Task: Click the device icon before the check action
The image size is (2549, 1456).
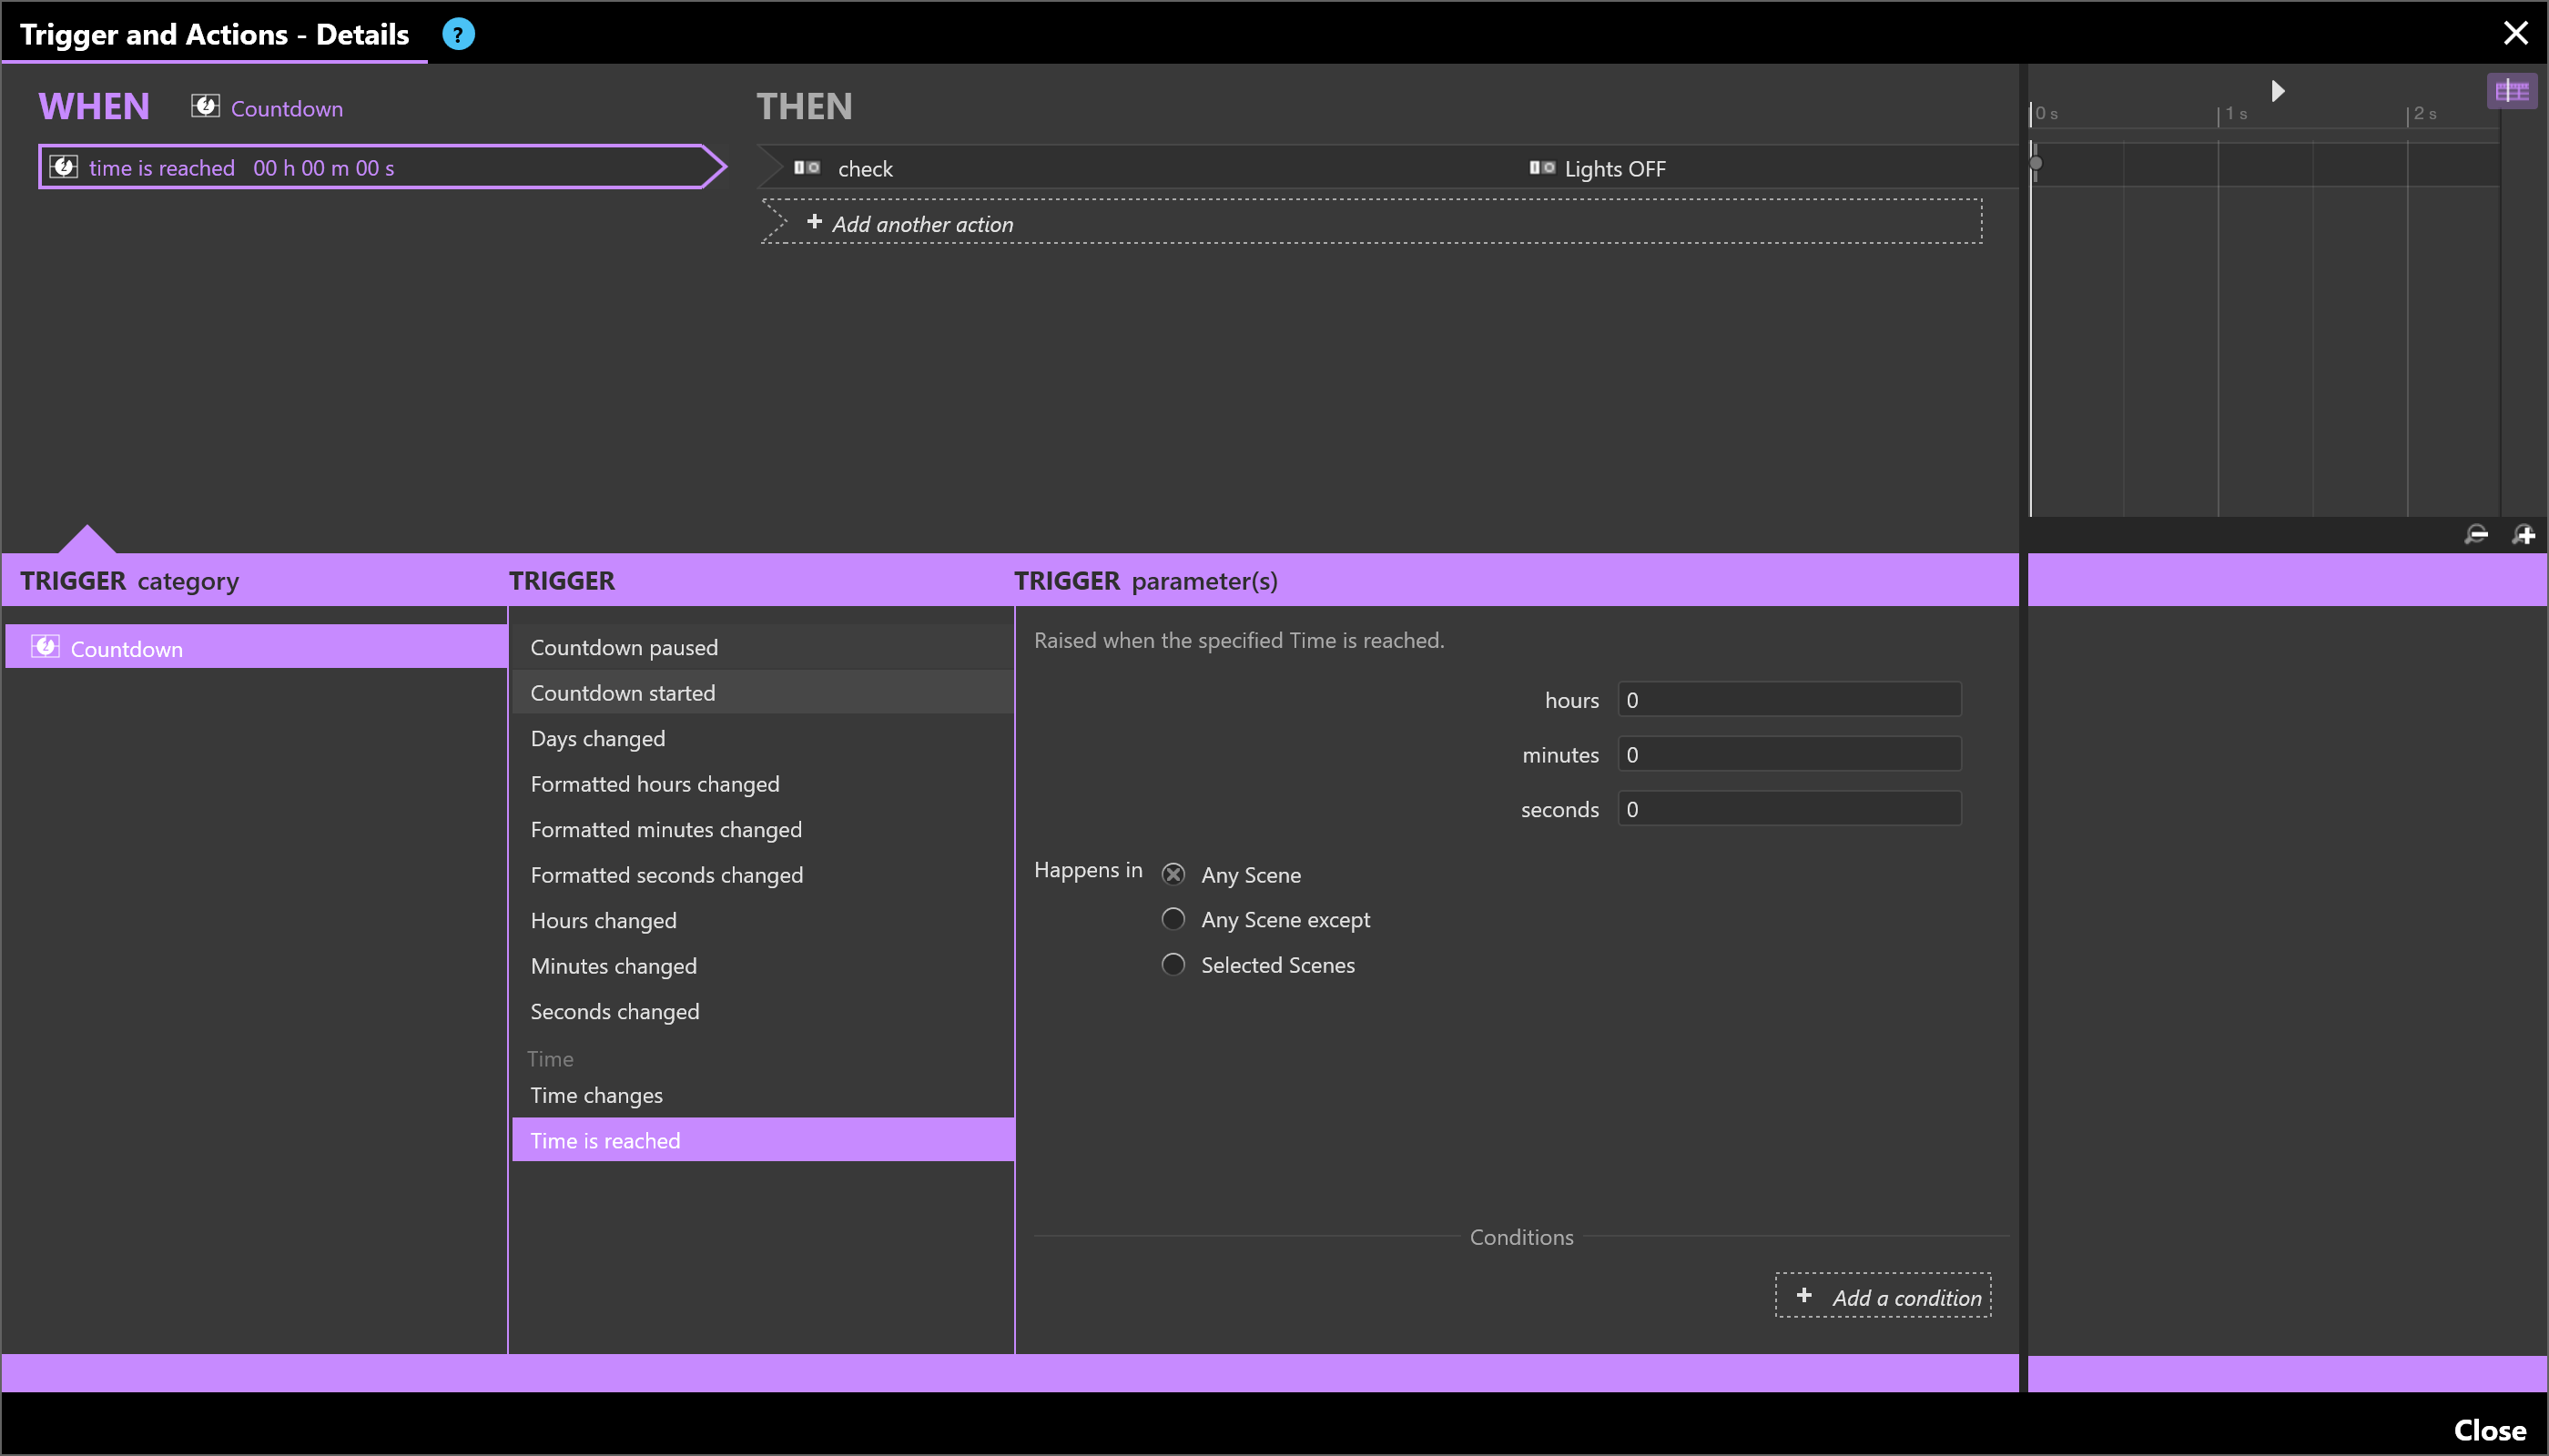Action: 807,168
